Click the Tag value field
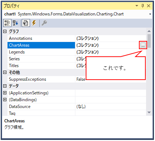The width and height of the screenshot is (155, 141). click(111, 113)
